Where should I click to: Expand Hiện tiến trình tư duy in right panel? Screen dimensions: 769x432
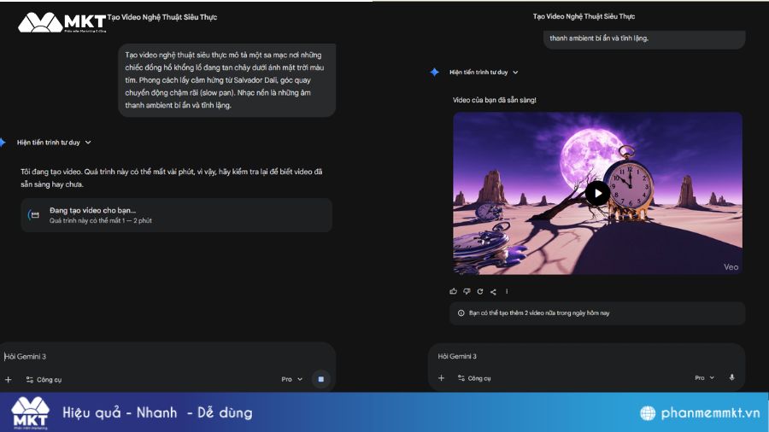click(x=484, y=73)
